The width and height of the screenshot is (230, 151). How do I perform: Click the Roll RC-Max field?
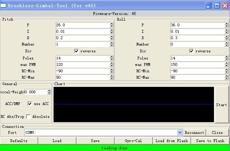coord(197,77)
